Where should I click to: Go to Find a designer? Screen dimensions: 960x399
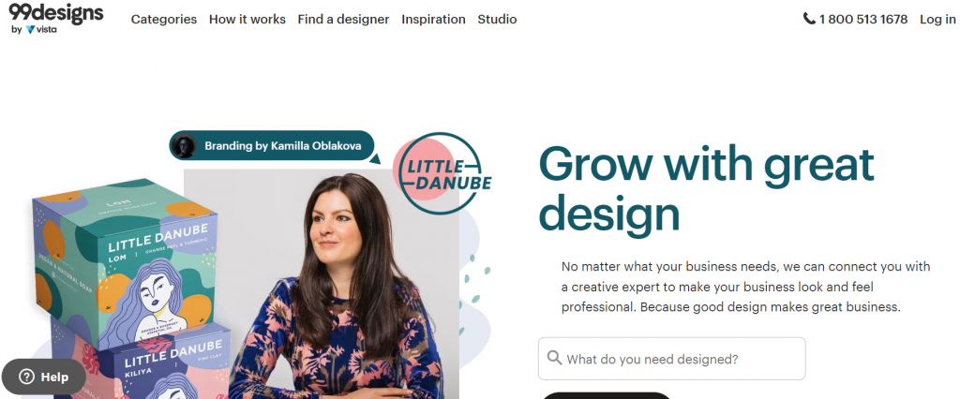click(343, 19)
